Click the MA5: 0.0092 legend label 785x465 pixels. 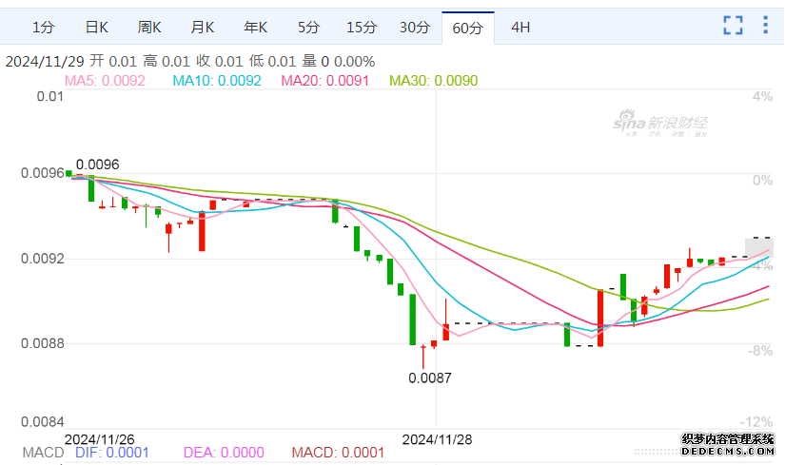pyautogui.click(x=105, y=81)
